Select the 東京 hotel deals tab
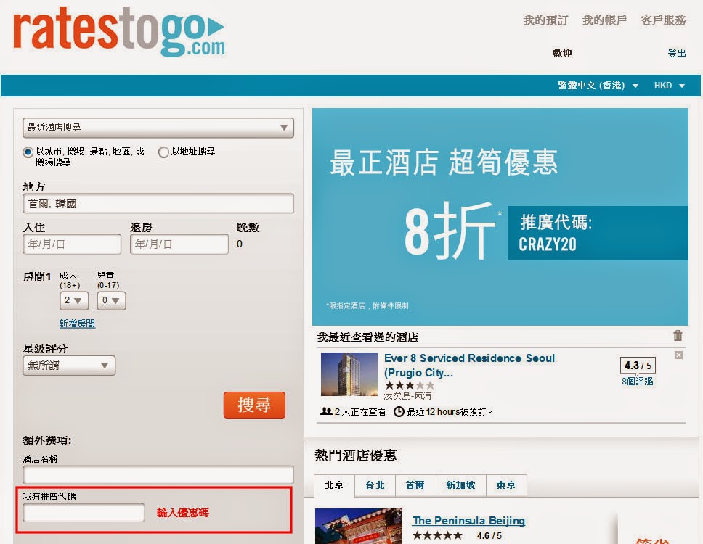The height and width of the screenshot is (544, 703). coord(506,485)
